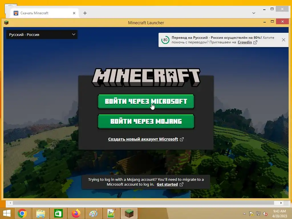The image size is (292, 219).
Task: Click the fox favicon on the browser tab
Action: coord(16,13)
